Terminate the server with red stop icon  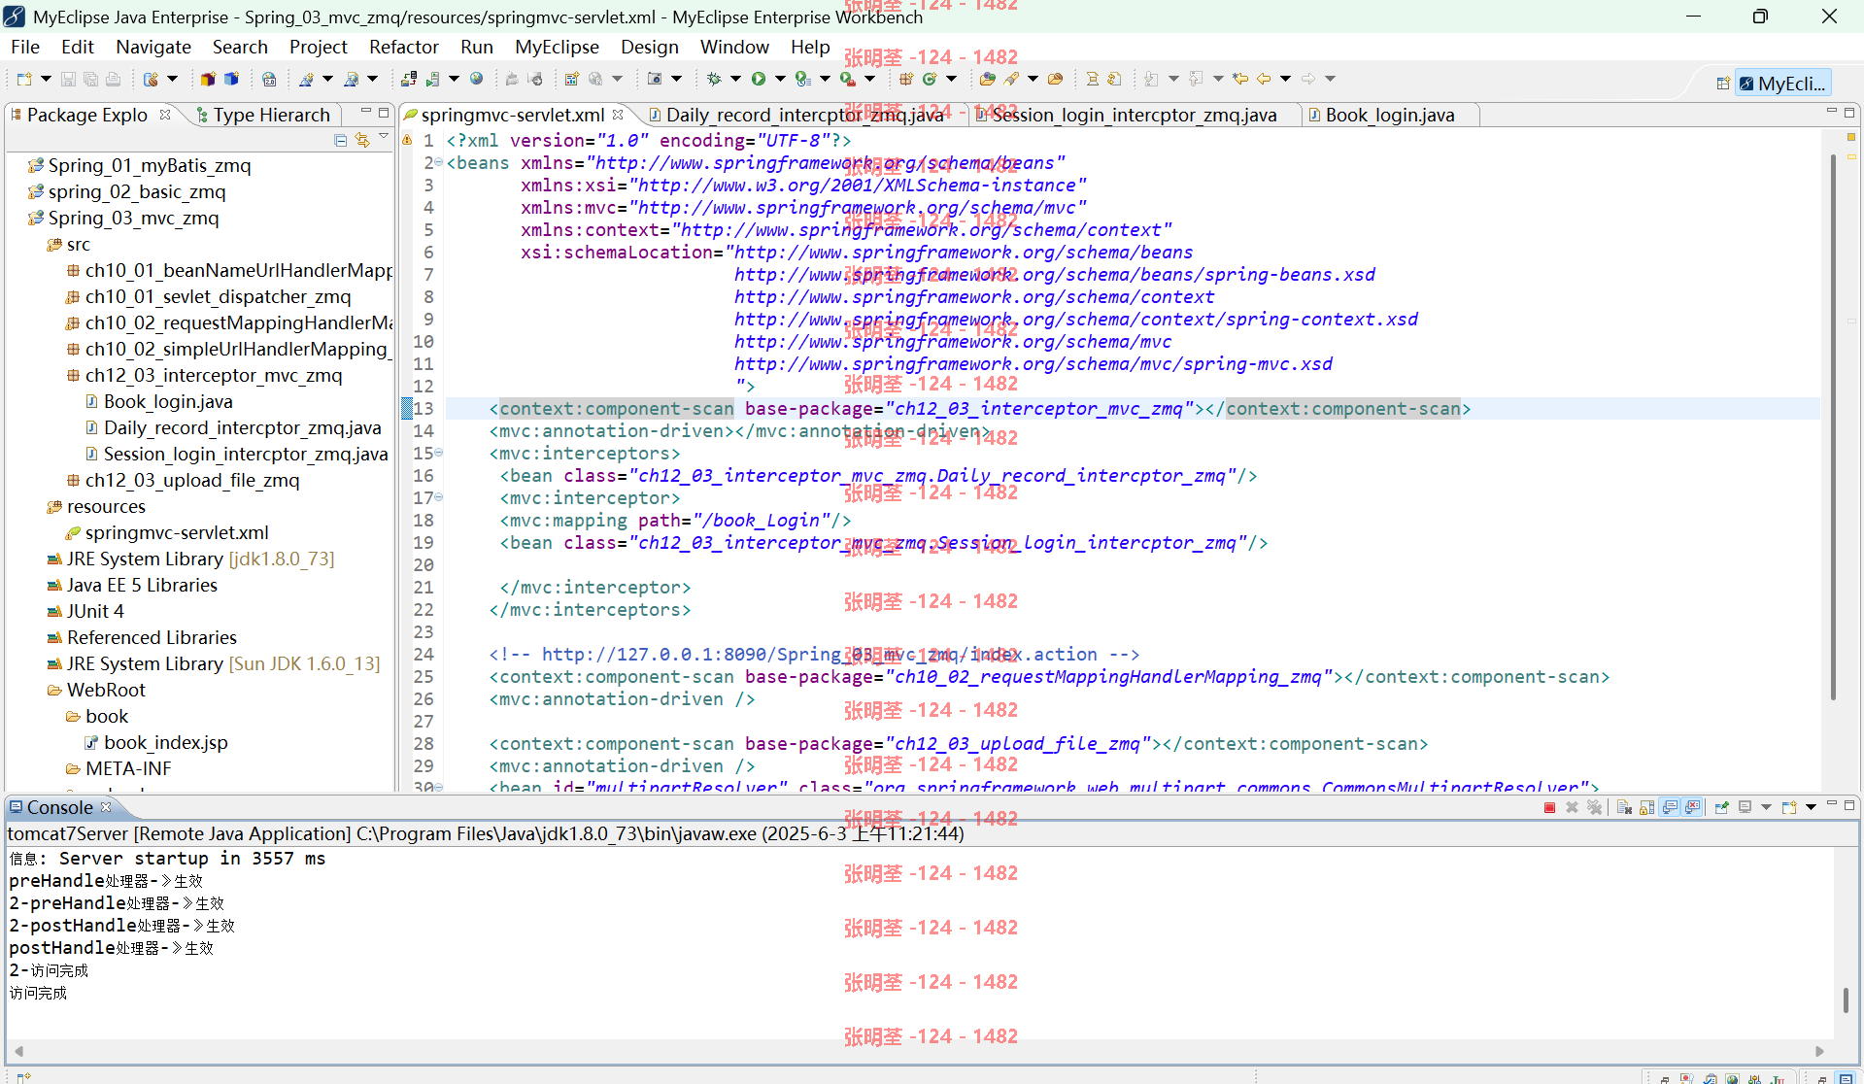(x=1549, y=808)
